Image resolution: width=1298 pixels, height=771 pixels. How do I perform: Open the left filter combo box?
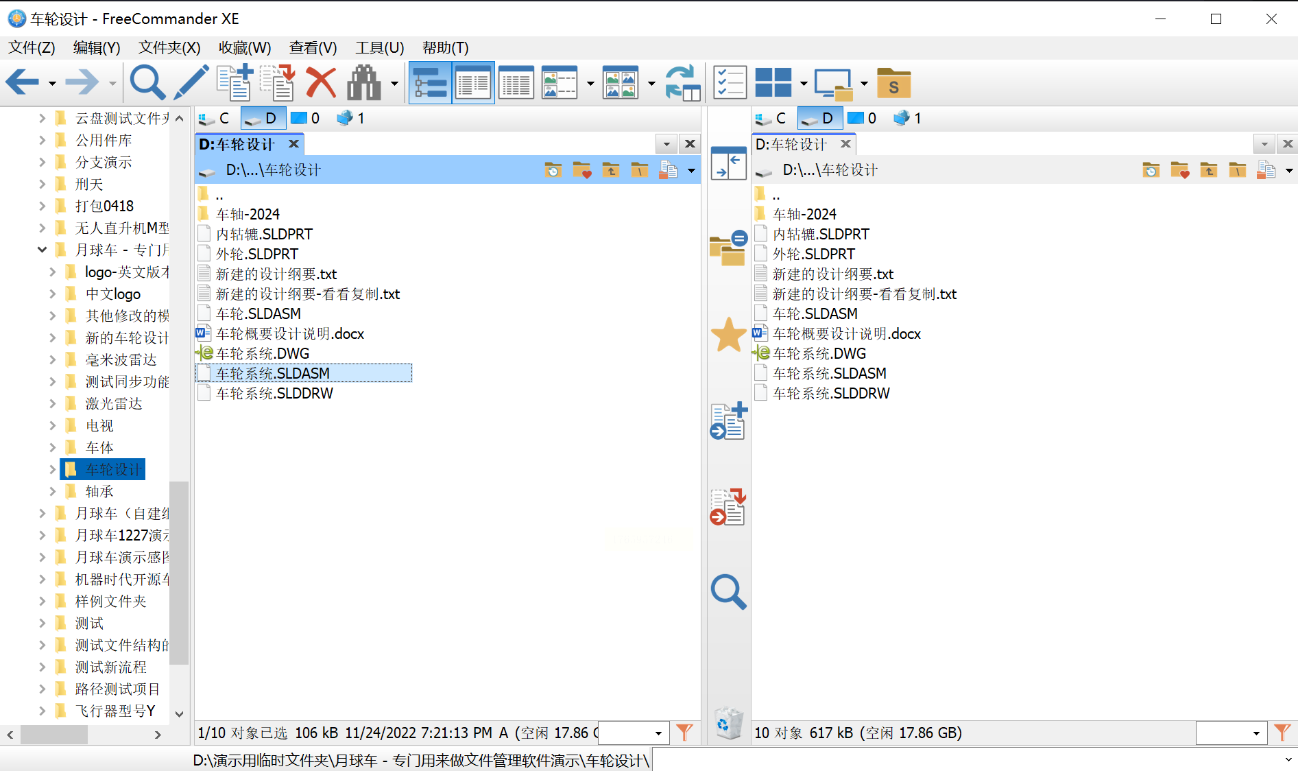(634, 733)
